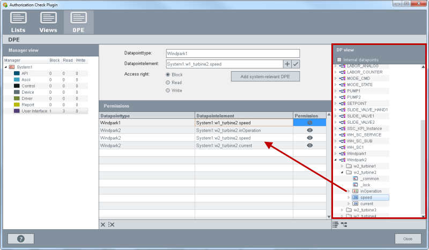Click the plus icon next to Datapointelement
Screen dimensions: 429x250
(x=287, y=64)
